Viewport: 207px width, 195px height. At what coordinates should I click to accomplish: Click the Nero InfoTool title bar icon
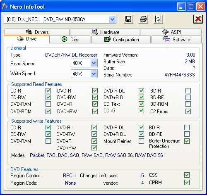point(5,6)
